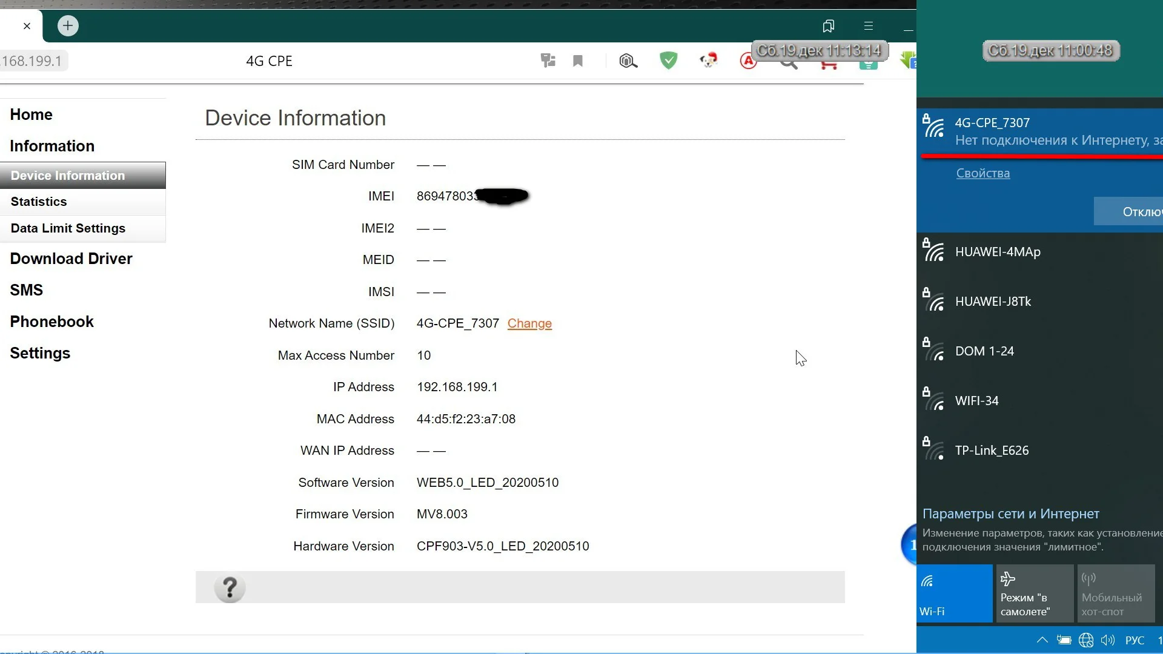This screenshot has width=1163, height=654.
Task: Expand the Information sidebar section
Action: point(52,146)
